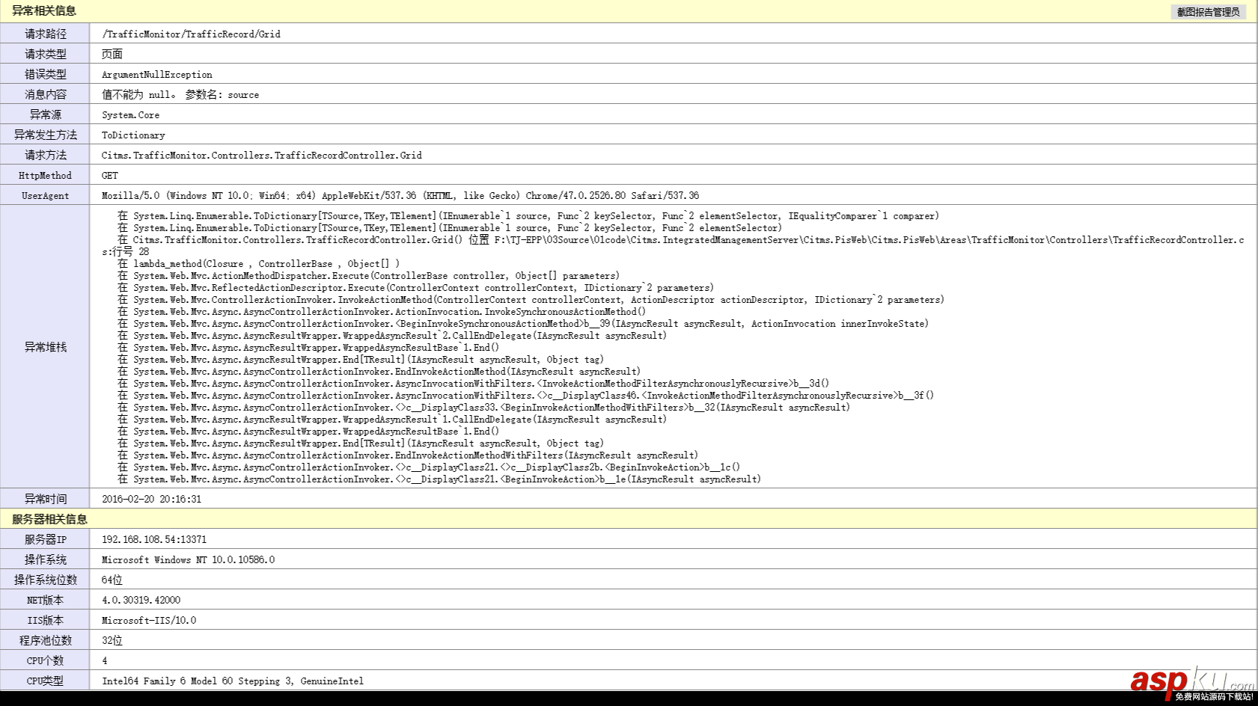Select the Microsoft Windows NT 10.0.10586.0 value
The width and height of the screenshot is (1258, 706).
tap(188, 559)
